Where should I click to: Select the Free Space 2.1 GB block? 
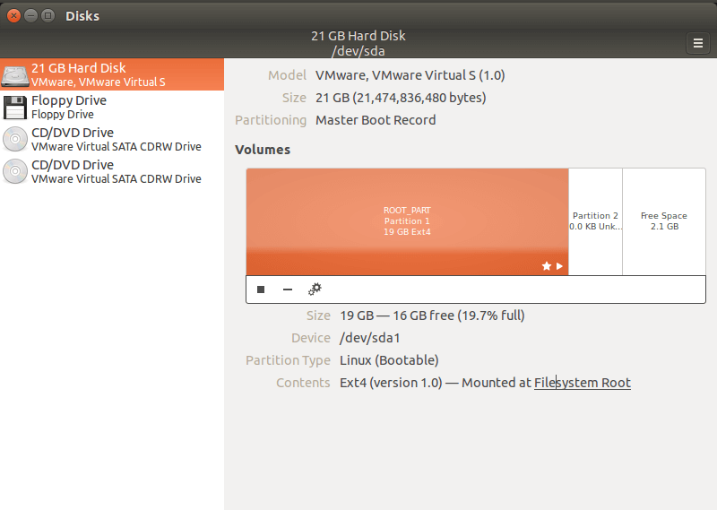[664, 221]
